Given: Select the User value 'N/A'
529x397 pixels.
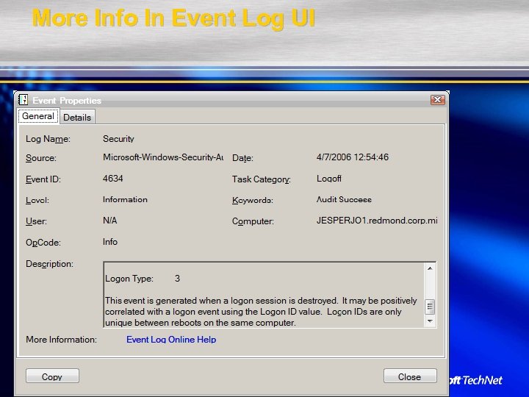Looking at the screenshot, I should (x=110, y=221).
